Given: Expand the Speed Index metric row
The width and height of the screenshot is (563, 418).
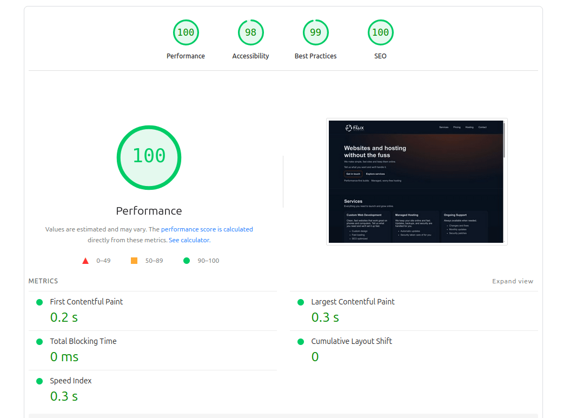Looking at the screenshot, I should click(x=71, y=381).
